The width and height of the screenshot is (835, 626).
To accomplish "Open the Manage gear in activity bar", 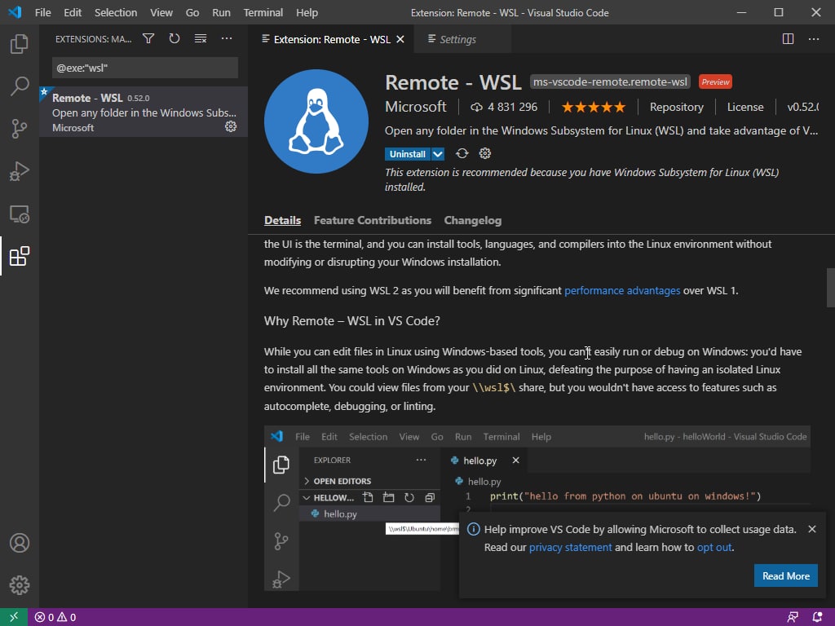I will (20, 585).
